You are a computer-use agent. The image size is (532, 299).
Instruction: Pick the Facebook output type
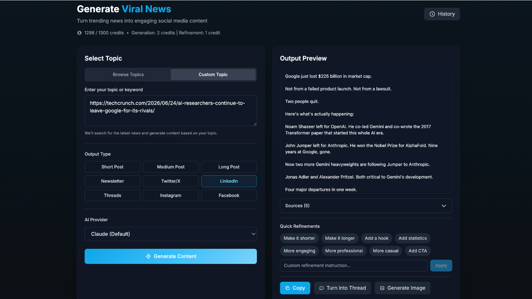pyautogui.click(x=229, y=195)
